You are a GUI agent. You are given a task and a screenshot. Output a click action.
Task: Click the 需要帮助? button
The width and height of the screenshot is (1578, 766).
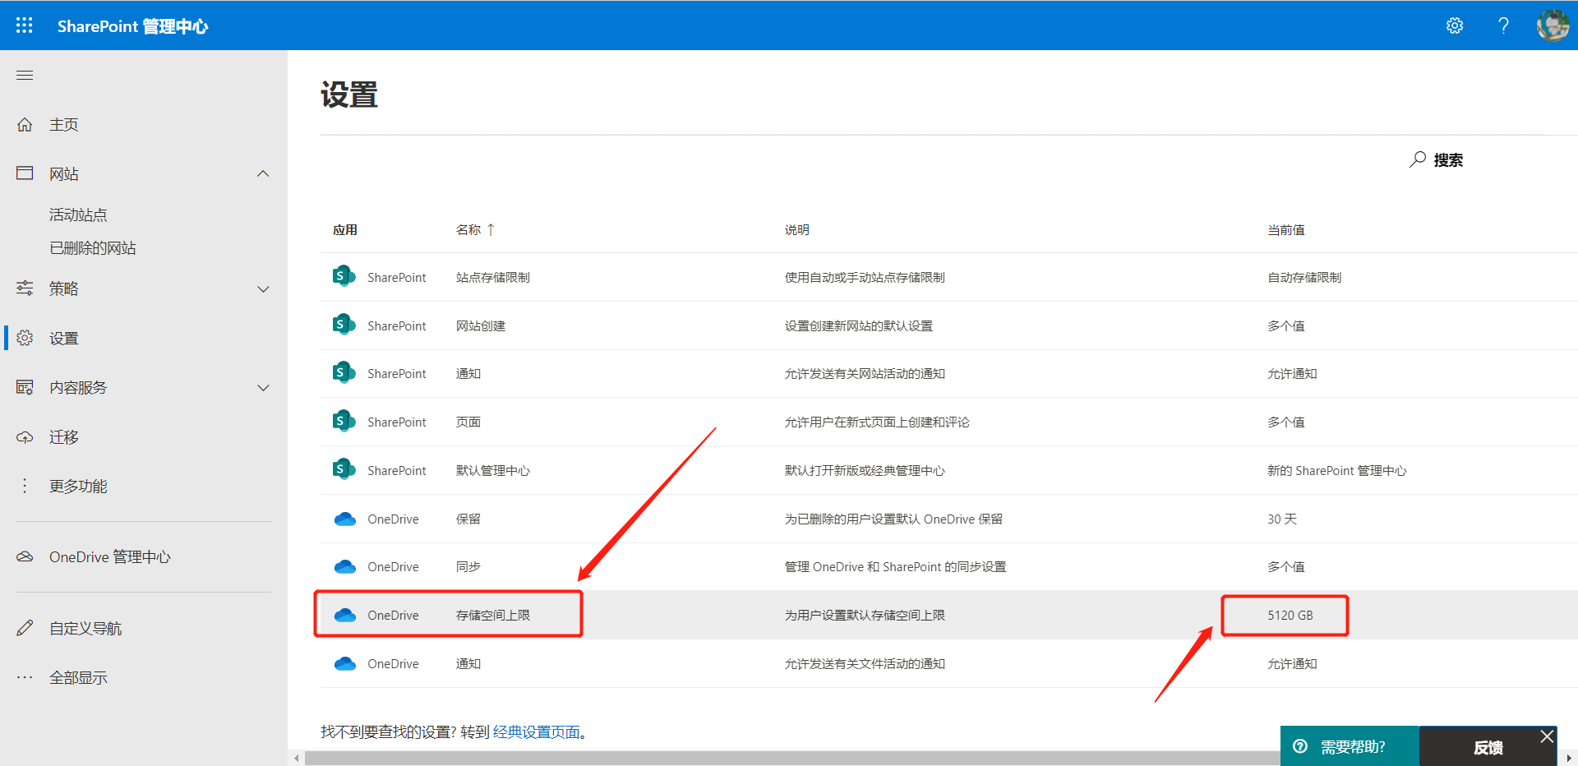click(1350, 746)
